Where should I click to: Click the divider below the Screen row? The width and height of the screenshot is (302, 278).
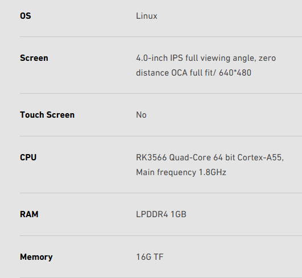(x=161, y=93)
